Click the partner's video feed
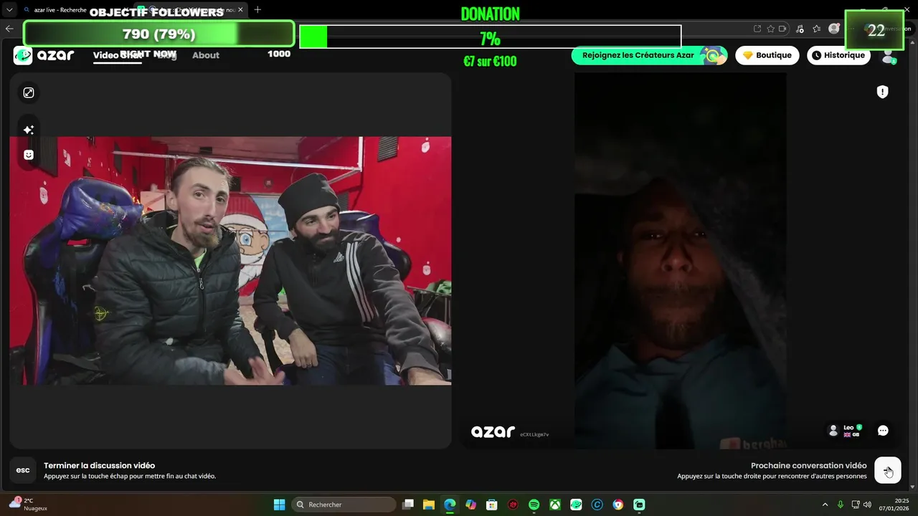Viewport: 918px width, 516px height. click(x=680, y=261)
